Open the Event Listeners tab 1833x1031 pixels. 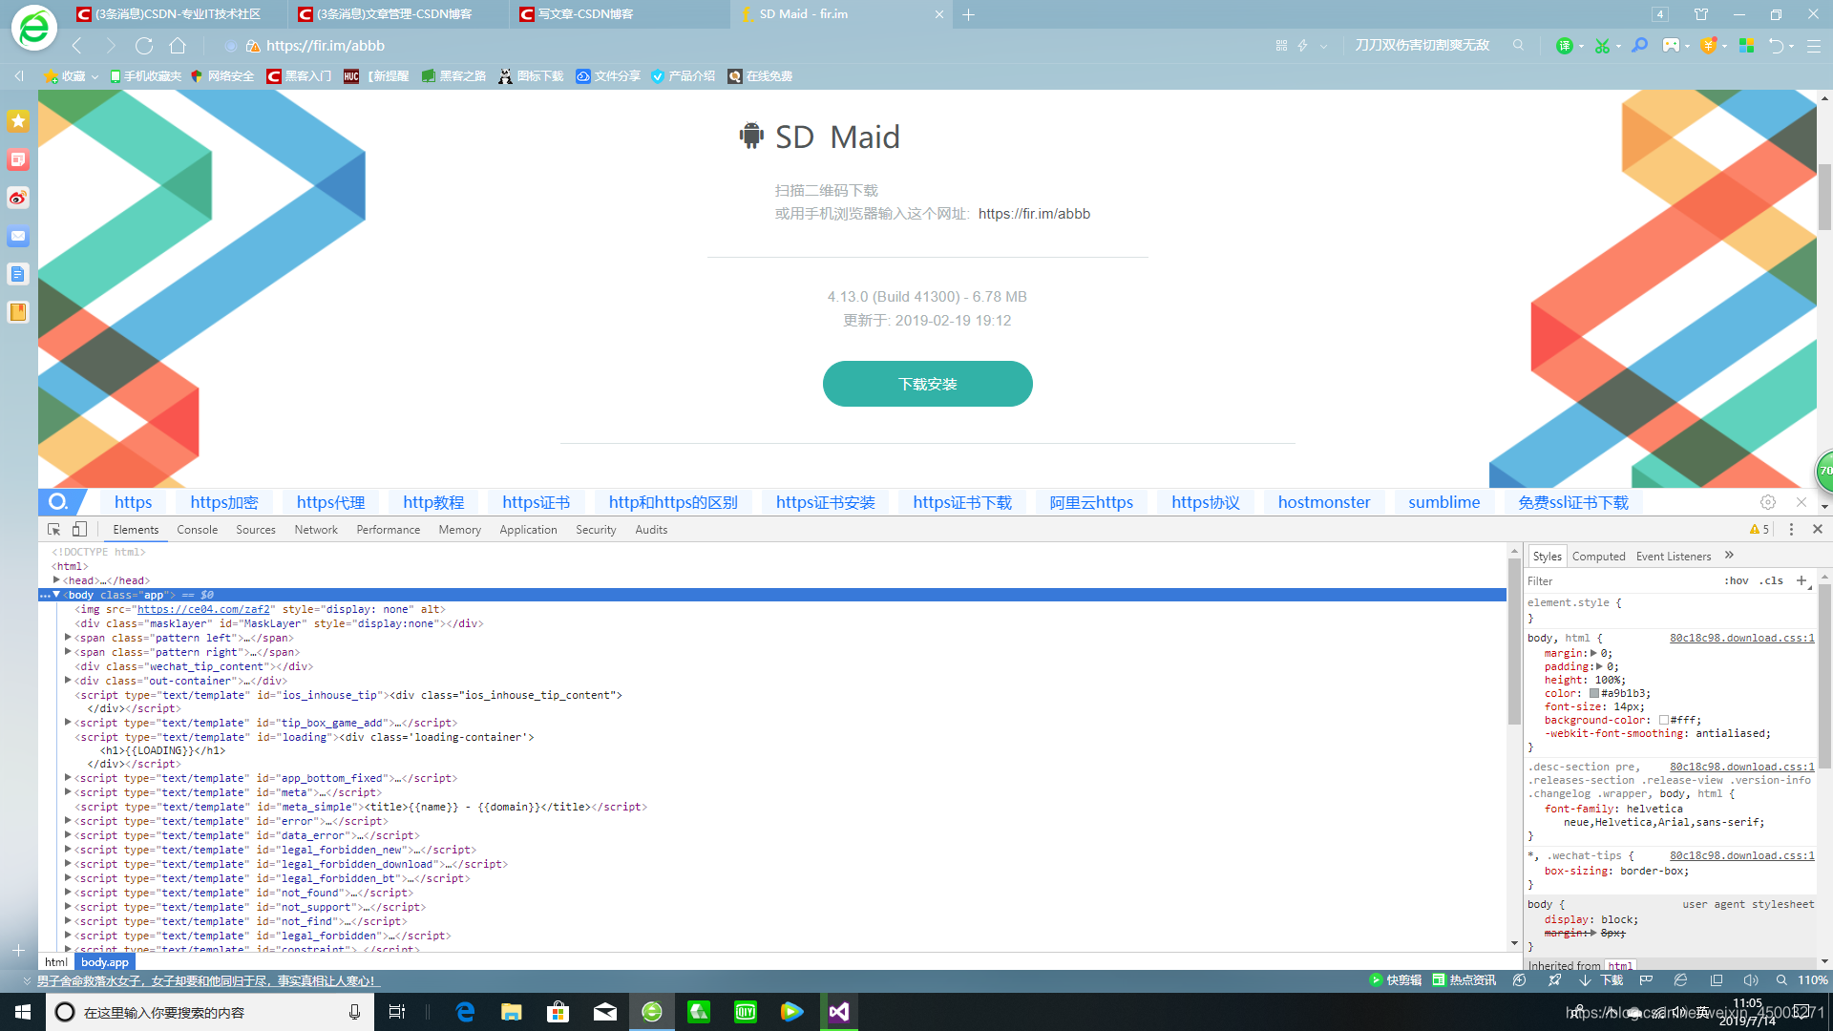point(1674,557)
